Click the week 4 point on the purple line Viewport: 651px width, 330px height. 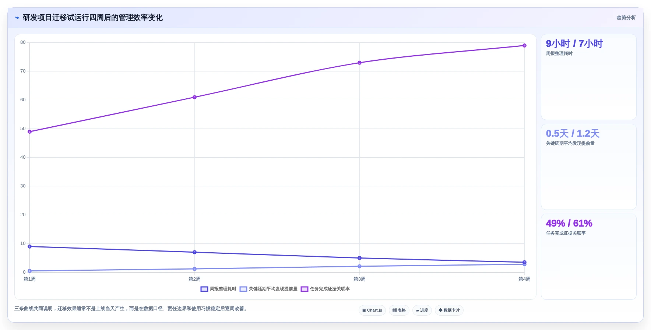[x=525, y=46]
